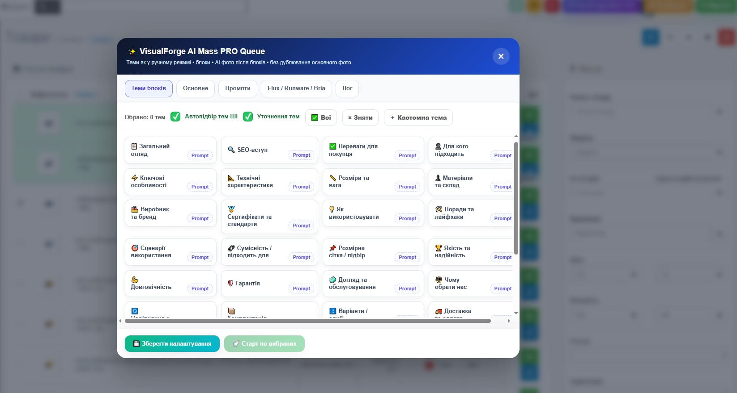The image size is (737, 393).
Task: Close the VisualForge AI Mass PRO Queue dialog
Action: point(501,56)
